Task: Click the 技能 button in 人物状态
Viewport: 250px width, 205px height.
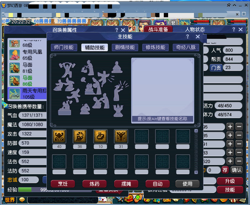Action: [x=230, y=190]
